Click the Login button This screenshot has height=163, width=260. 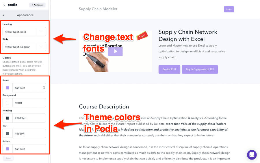pos(229,9)
